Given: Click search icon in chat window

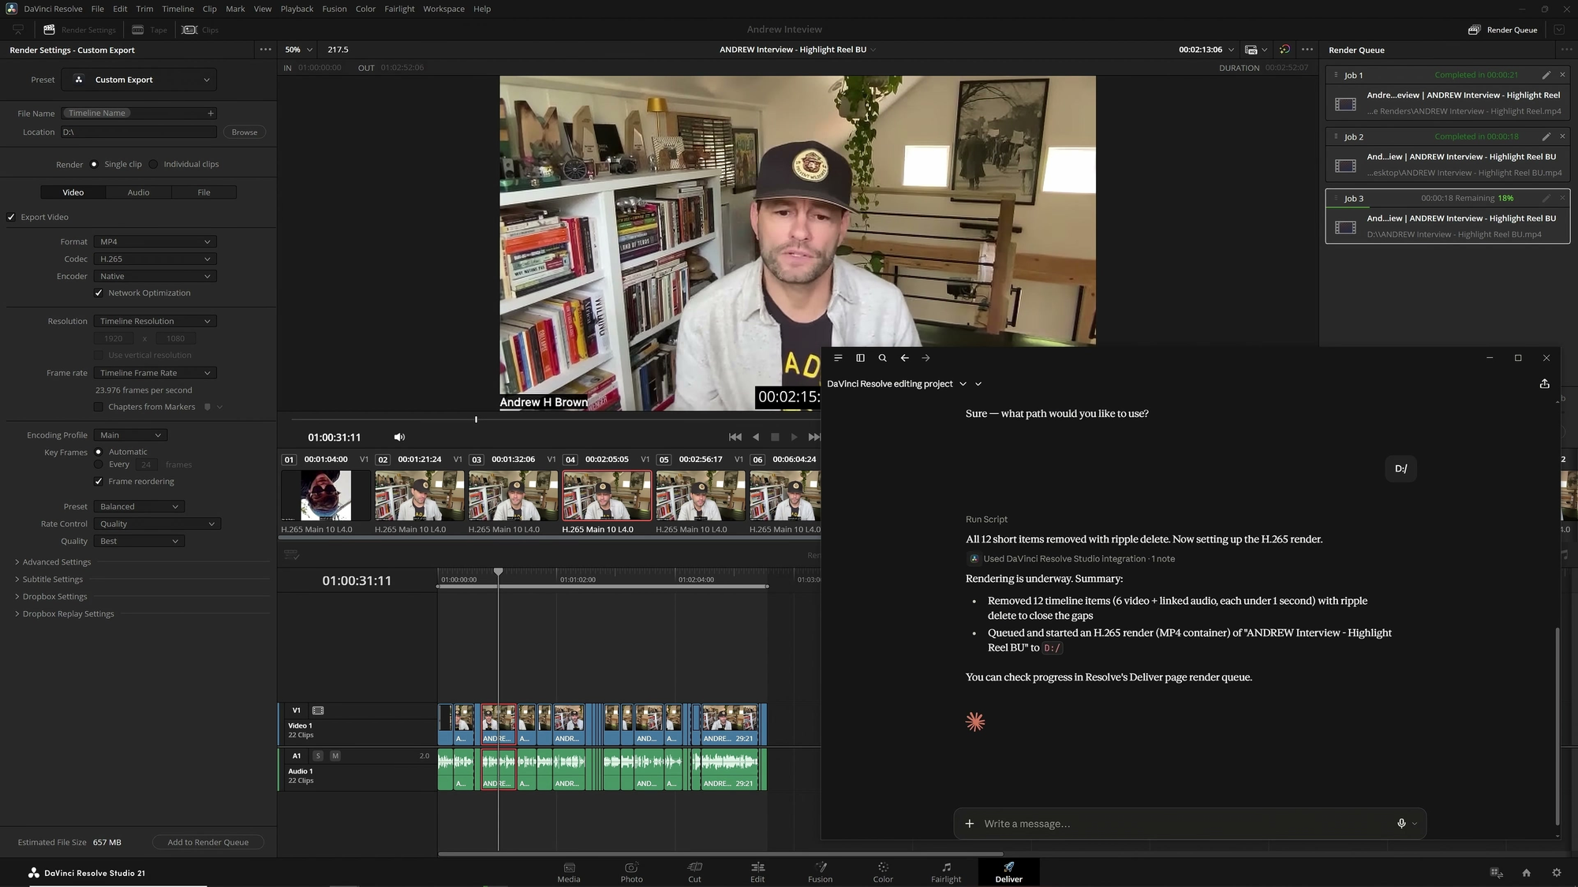Looking at the screenshot, I should click(x=882, y=358).
